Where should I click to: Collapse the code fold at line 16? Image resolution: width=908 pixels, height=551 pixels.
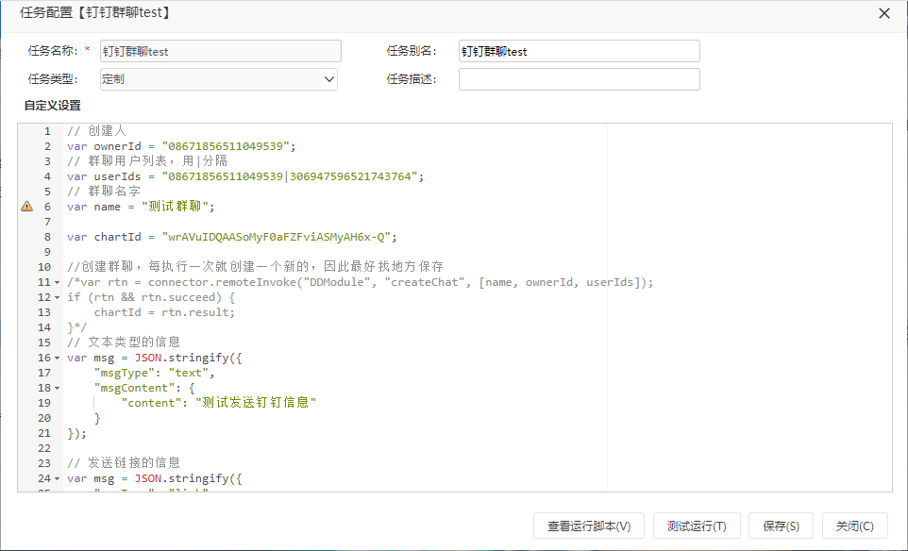click(x=57, y=358)
